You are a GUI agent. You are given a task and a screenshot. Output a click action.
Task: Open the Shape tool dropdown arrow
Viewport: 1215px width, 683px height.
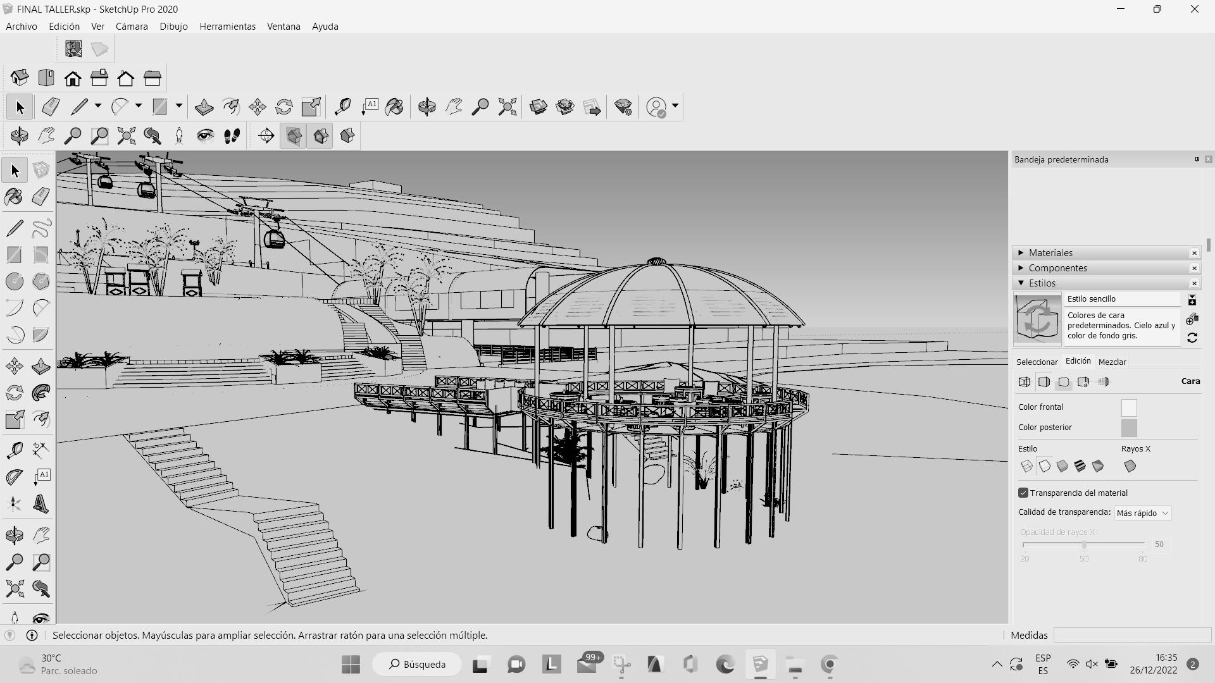(x=179, y=106)
